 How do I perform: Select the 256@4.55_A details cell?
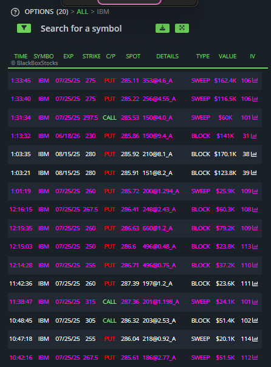point(159,99)
